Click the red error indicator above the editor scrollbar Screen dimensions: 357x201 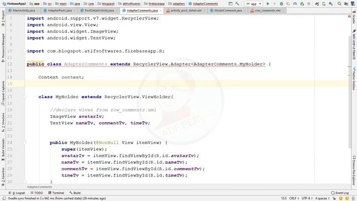(x=349, y=16)
